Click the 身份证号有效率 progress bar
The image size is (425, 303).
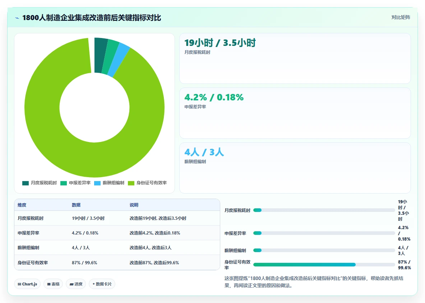[324, 265]
